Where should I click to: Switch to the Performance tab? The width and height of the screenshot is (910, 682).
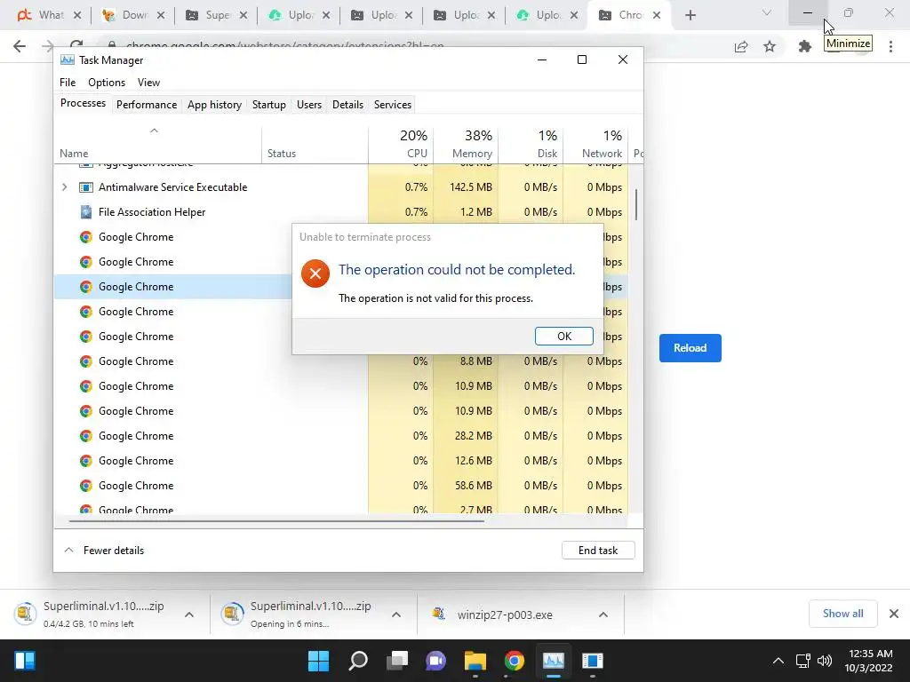147,105
